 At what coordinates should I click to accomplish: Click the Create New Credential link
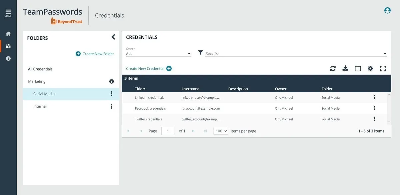tap(145, 68)
